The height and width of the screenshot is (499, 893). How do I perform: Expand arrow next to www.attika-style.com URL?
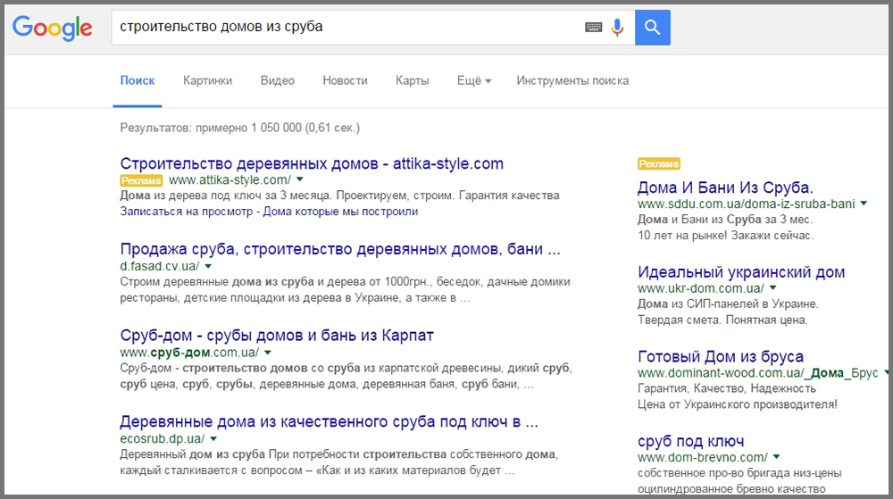[300, 180]
